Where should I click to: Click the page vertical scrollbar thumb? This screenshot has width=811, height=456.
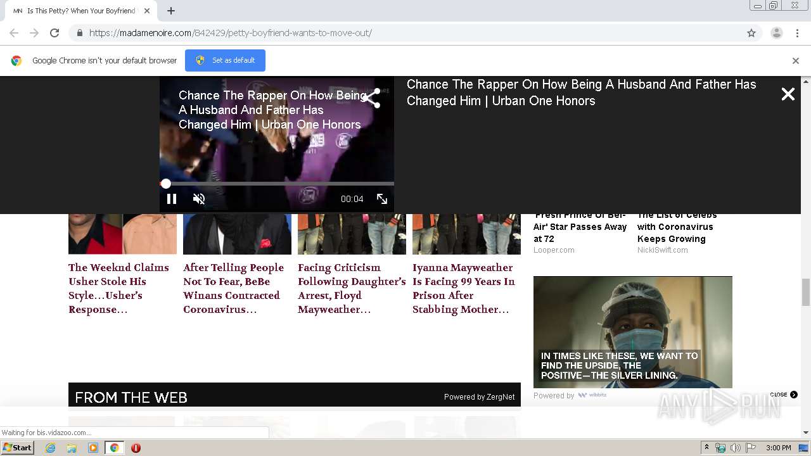[x=806, y=292]
